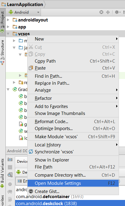This screenshot has height=206, width=125.
Task: Click the Paste clipboard icon
Action: point(31,68)
